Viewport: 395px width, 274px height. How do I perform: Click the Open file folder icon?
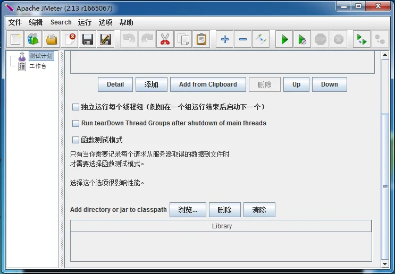click(52, 39)
